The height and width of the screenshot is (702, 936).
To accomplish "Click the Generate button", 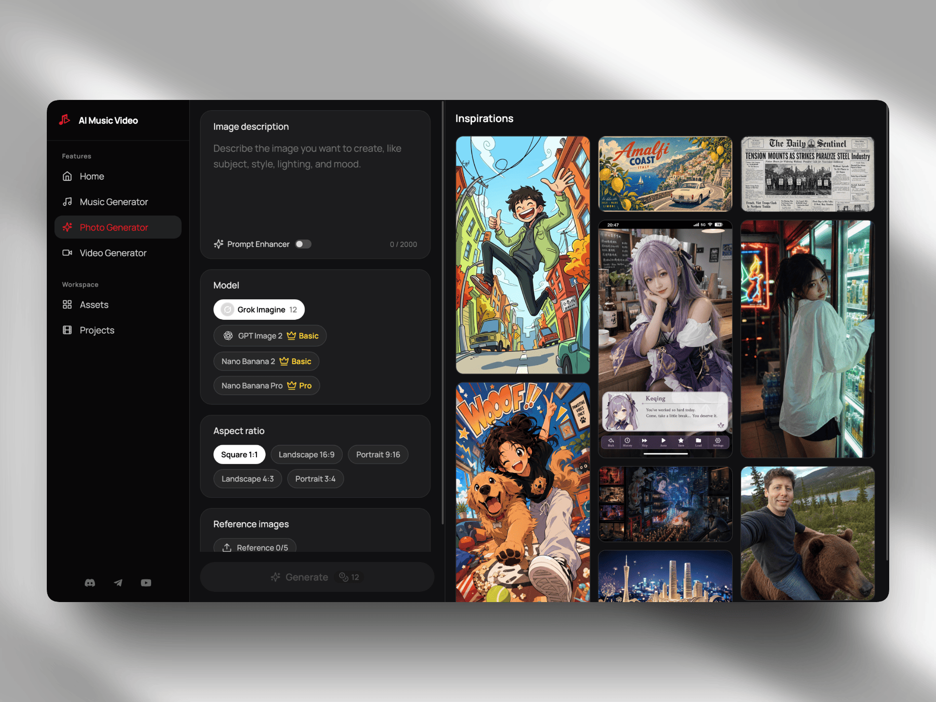I will coord(317,577).
